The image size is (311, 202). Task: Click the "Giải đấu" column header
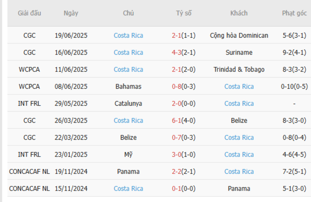[x=29, y=13]
